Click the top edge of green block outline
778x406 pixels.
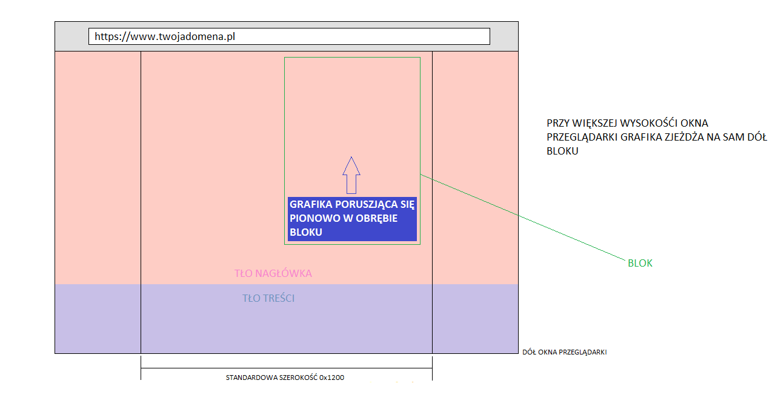[352, 58]
